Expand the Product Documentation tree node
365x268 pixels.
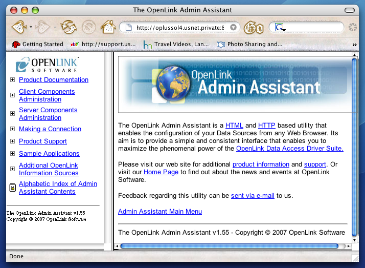(12, 79)
